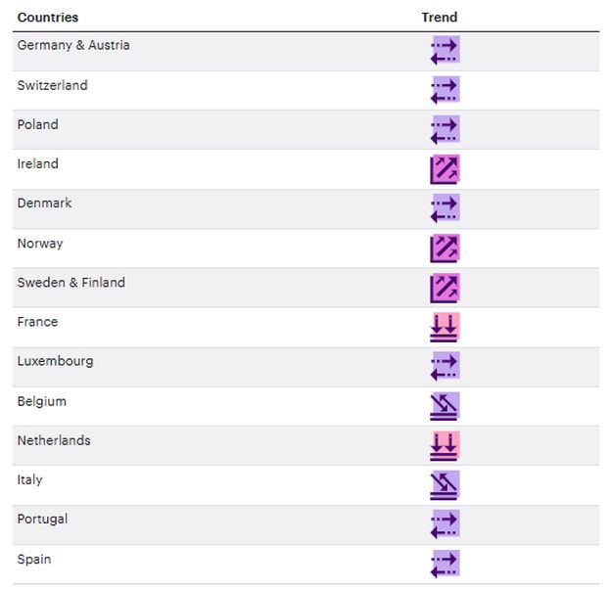This screenshot has height=589, width=611.
Task: Select the Sweden & Finland row label
Action: click(71, 283)
